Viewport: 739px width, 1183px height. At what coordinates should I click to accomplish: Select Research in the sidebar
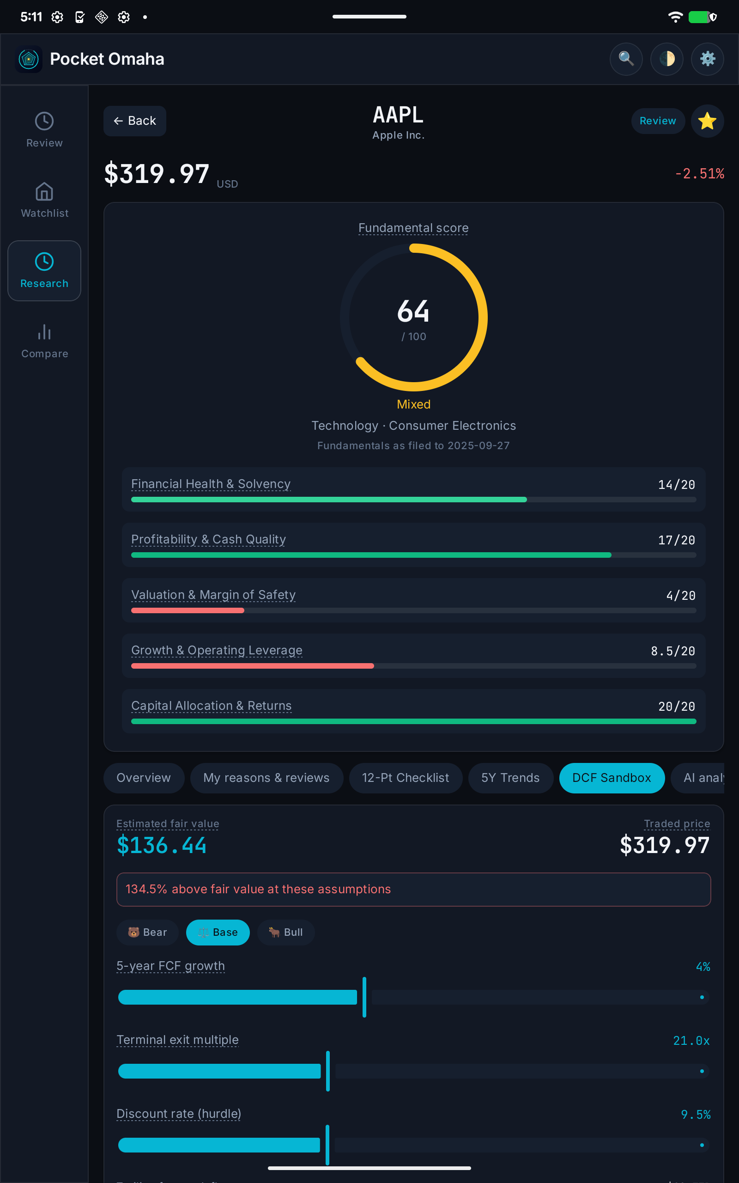[x=44, y=271]
